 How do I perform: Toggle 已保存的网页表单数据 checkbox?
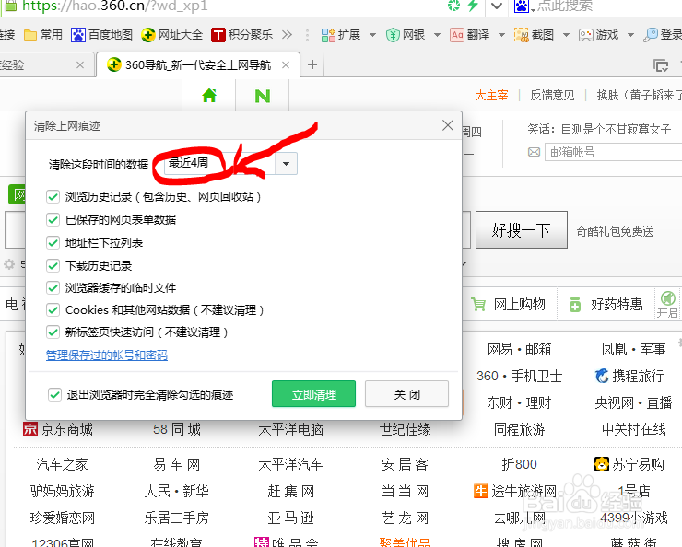click(53, 219)
